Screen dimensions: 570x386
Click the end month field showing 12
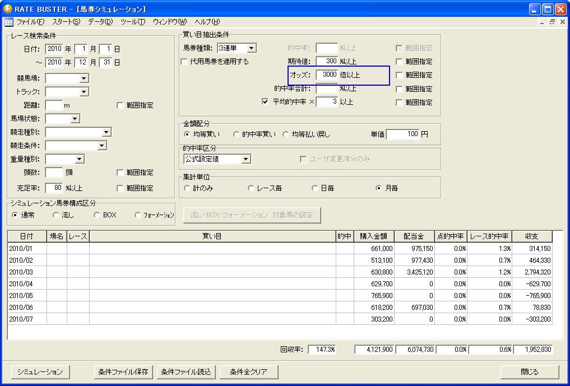tap(81, 62)
